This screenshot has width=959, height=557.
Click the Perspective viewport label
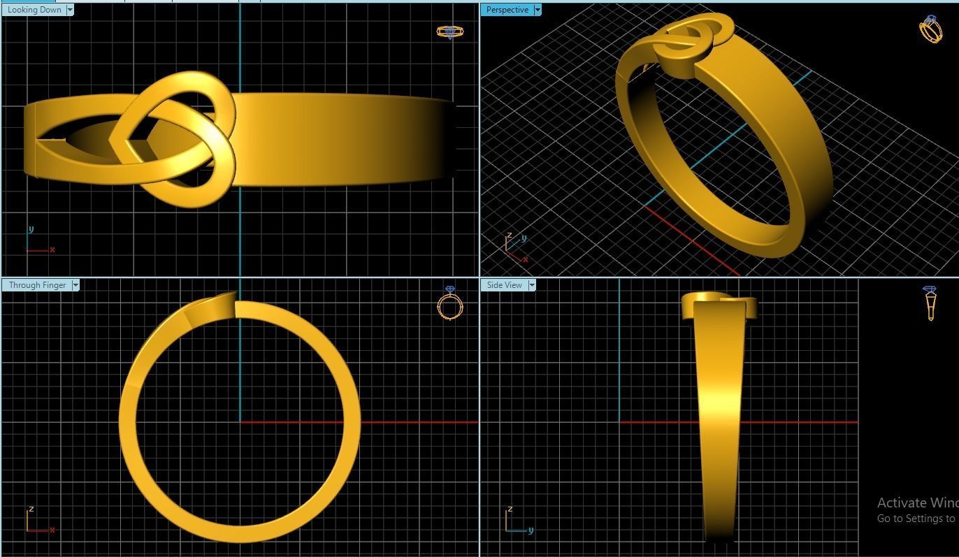(507, 10)
